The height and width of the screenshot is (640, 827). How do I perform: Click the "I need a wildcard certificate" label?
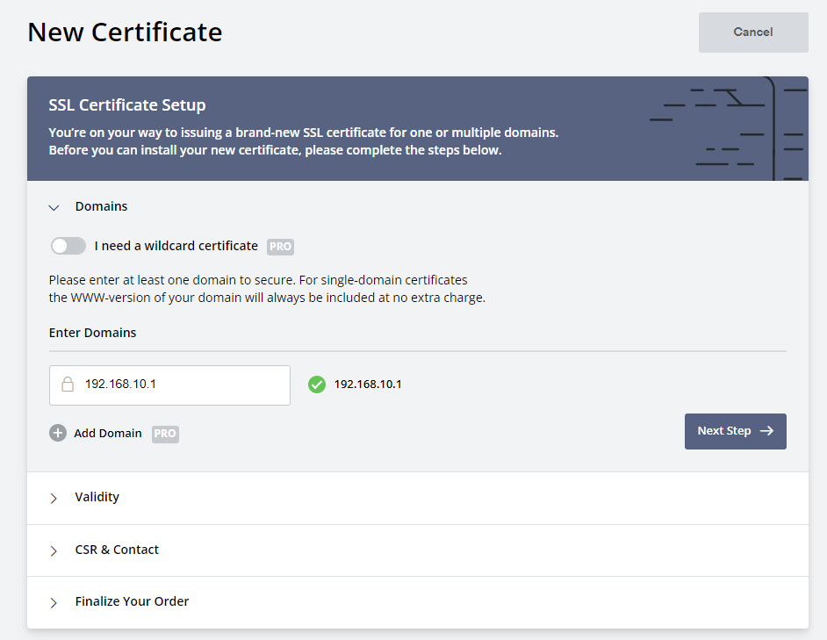[176, 246]
